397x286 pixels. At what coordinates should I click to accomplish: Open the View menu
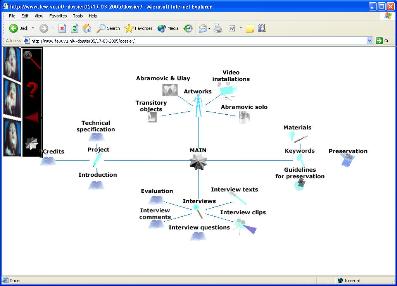39,16
